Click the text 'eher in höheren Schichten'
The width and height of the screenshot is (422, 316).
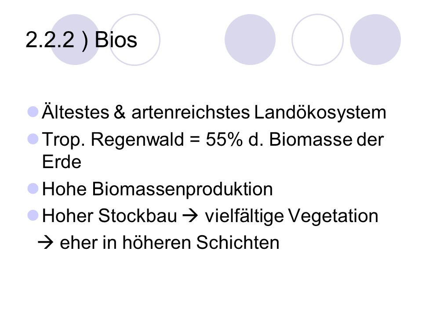pyautogui.click(x=170, y=243)
